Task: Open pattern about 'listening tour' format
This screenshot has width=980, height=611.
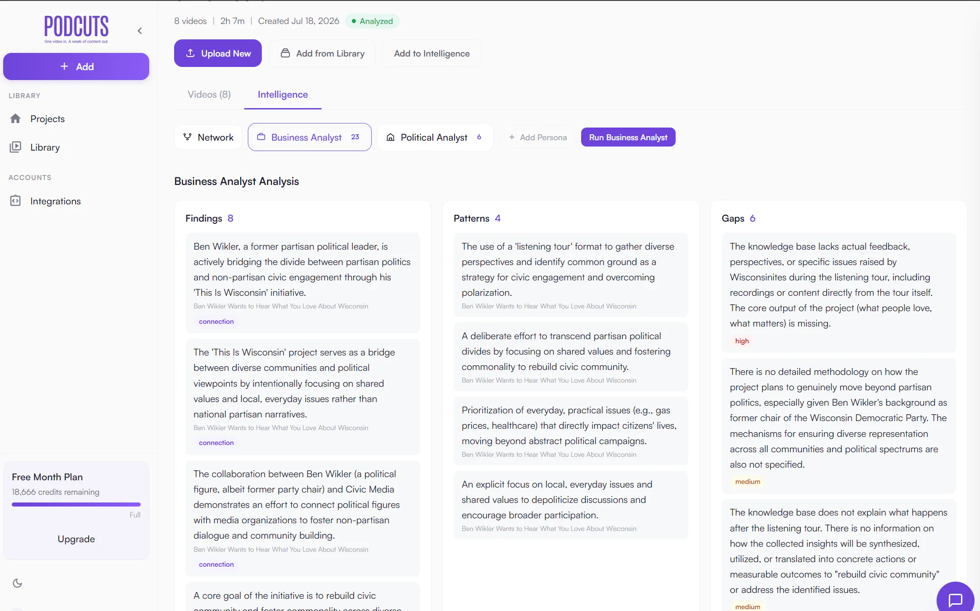Action: [571, 275]
